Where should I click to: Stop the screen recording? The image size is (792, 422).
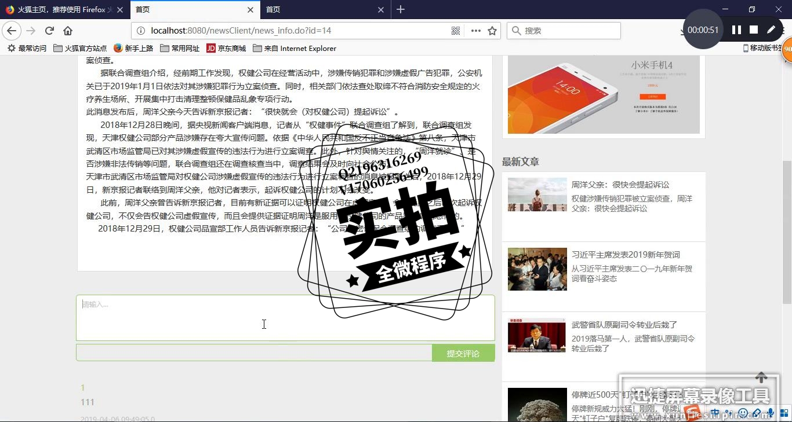coord(754,30)
